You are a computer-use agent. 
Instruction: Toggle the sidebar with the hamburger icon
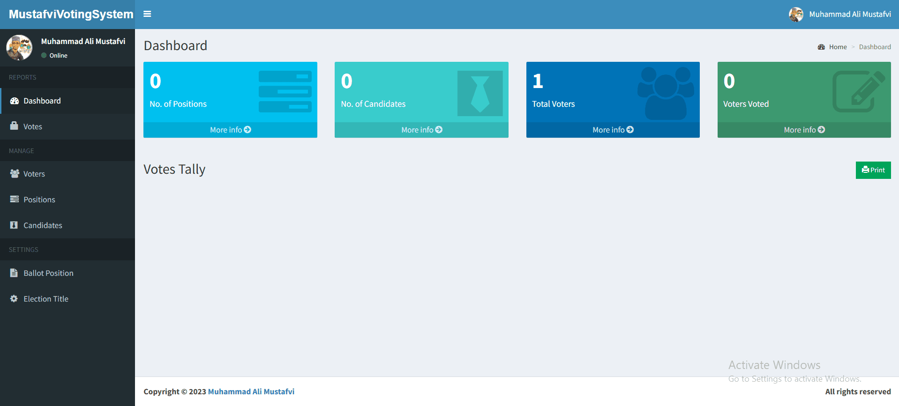pyautogui.click(x=147, y=14)
